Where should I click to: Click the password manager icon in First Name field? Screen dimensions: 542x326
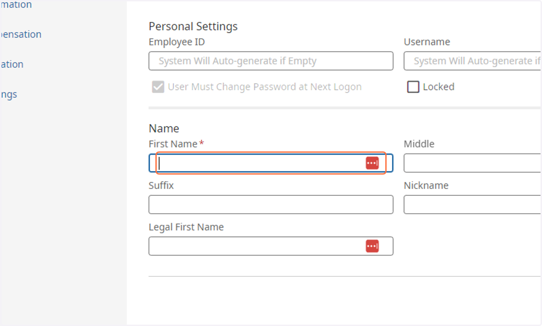point(372,163)
